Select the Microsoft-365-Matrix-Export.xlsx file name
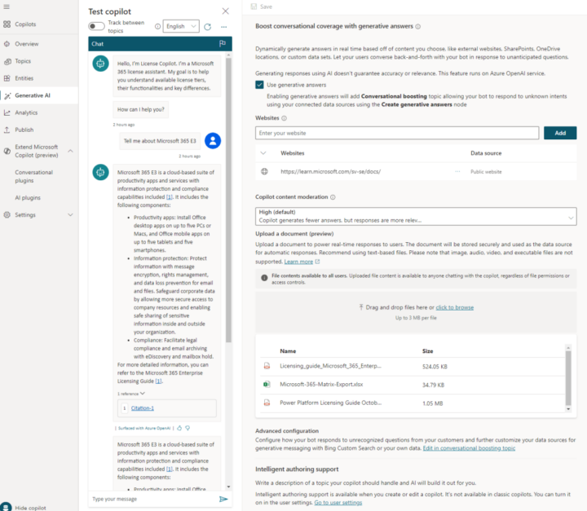The width and height of the screenshot is (587, 511). tap(321, 384)
